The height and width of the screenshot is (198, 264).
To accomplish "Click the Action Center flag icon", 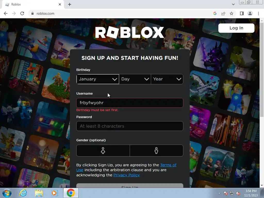I will (225, 193).
